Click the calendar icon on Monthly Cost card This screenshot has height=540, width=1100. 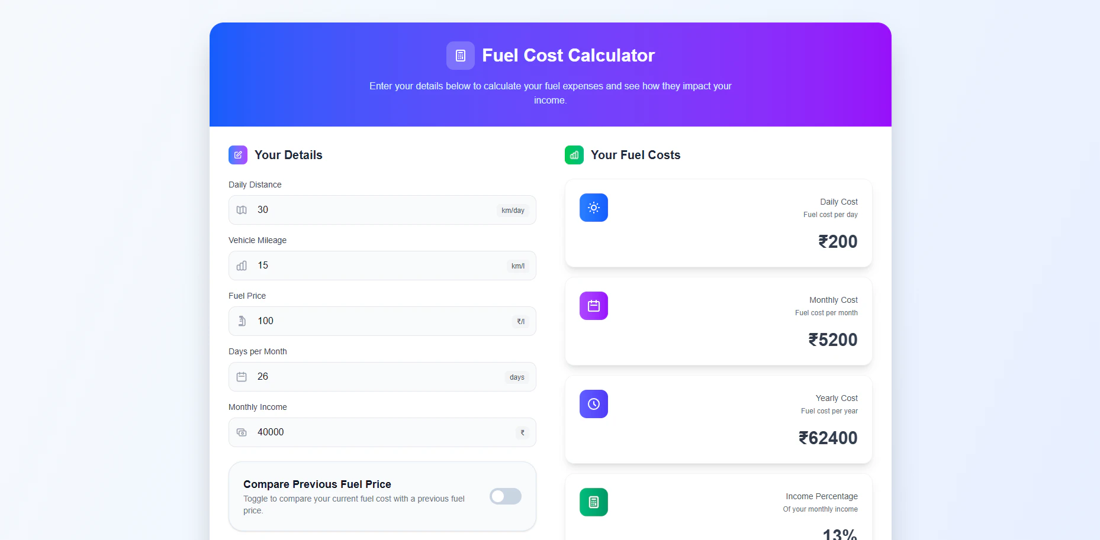pos(593,306)
